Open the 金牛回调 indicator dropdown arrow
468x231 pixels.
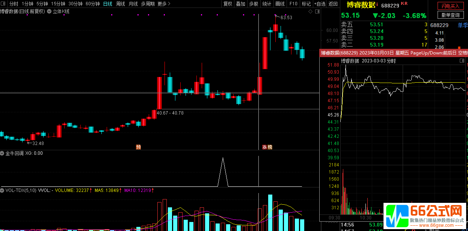point(2,153)
